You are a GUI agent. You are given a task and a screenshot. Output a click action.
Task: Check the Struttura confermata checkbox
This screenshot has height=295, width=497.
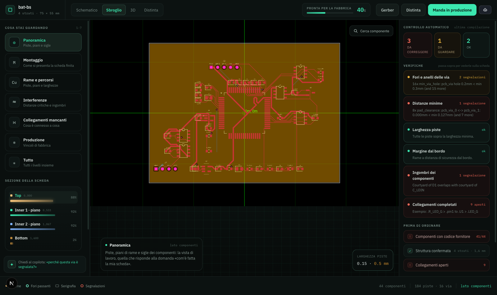coord(410,251)
